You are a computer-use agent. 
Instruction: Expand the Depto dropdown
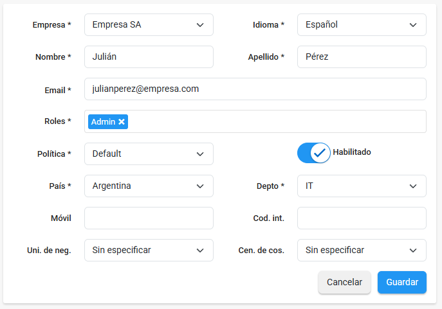362,186
